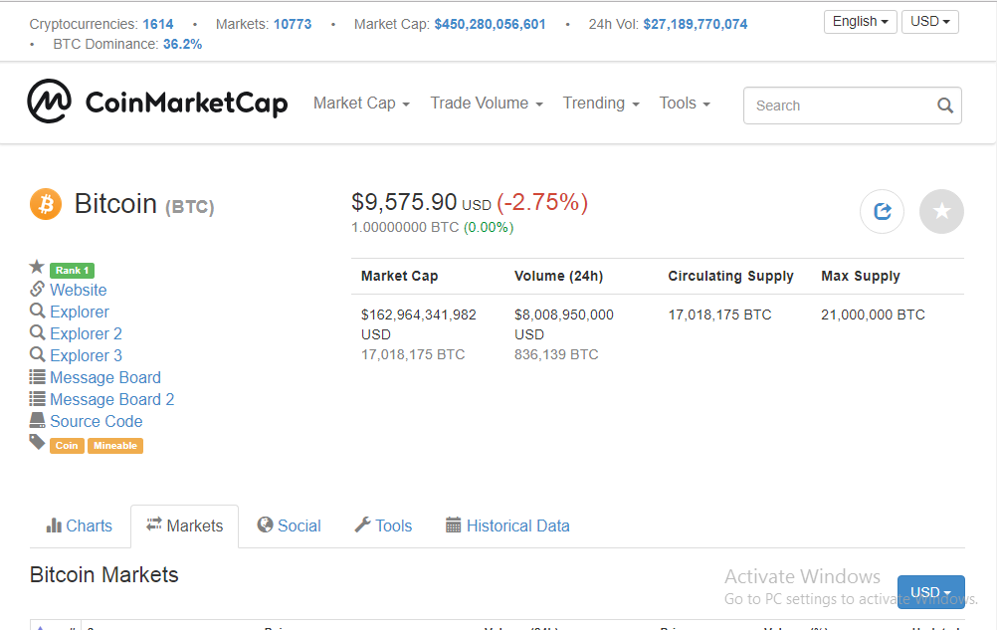Click the star icon beside Rank 1
Viewport: 997px width, 630px height.
[37, 267]
